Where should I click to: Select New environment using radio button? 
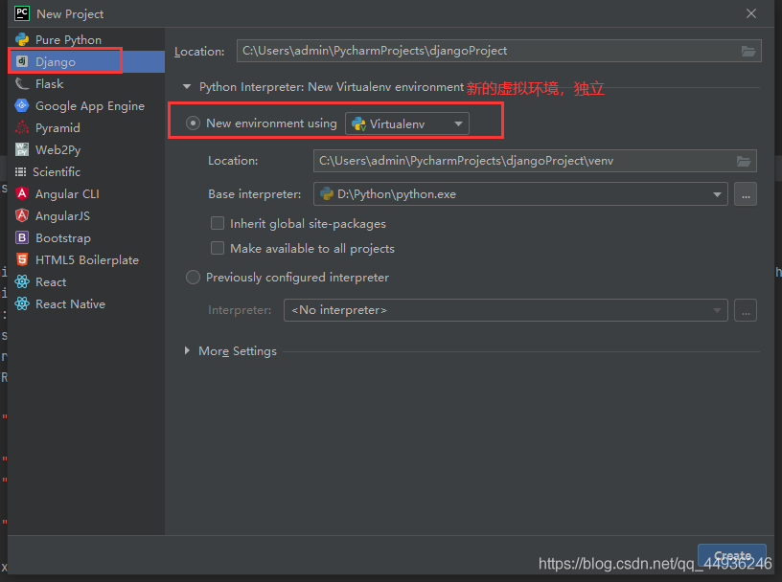pyautogui.click(x=193, y=123)
